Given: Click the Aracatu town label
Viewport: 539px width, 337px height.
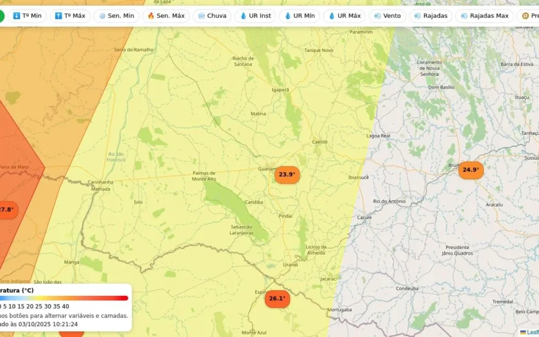Looking at the screenshot, I should click(494, 205).
